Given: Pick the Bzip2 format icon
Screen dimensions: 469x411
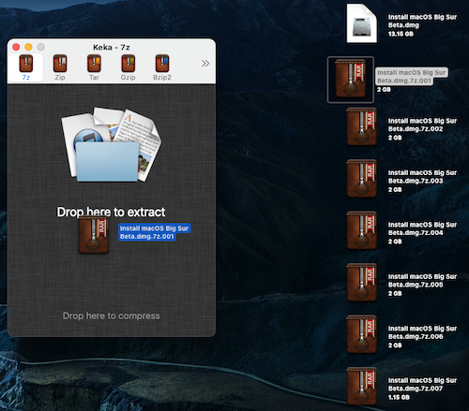Looking at the screenshot, I should click(162, 64).
